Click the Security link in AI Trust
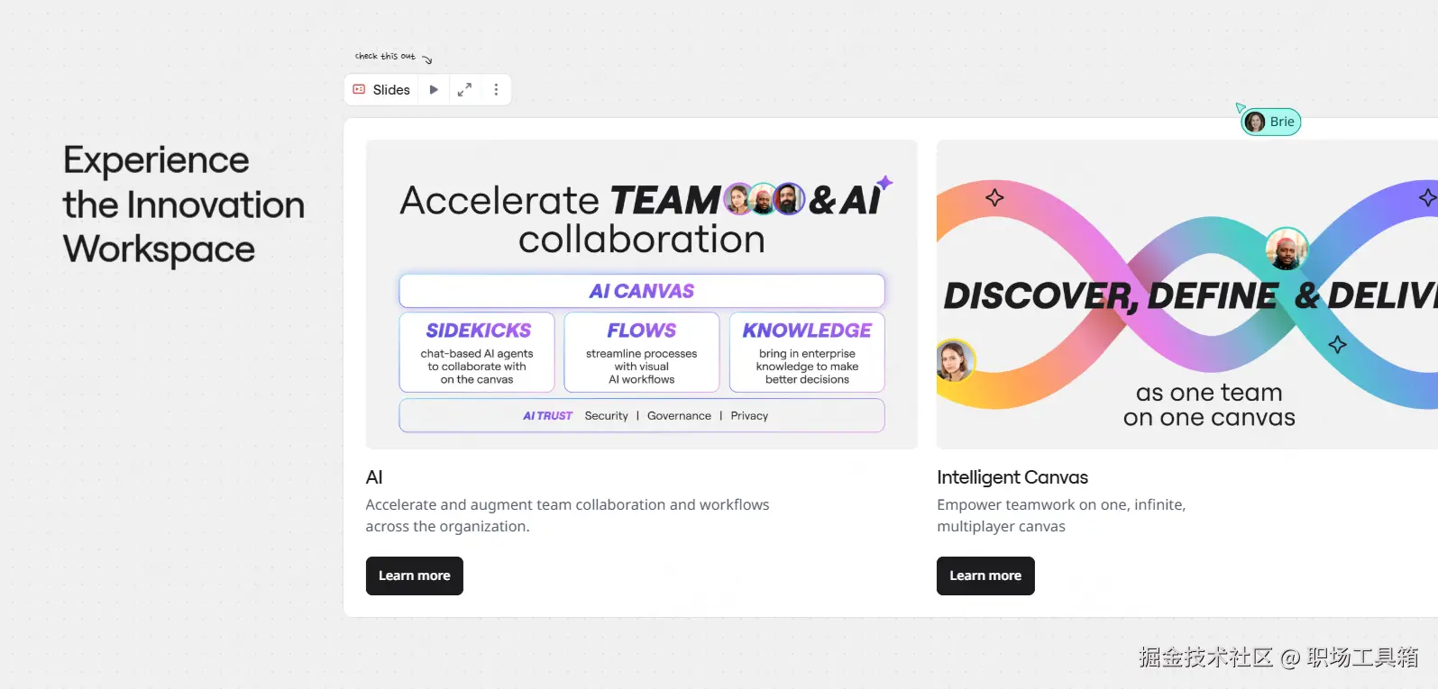 (606, 416)
